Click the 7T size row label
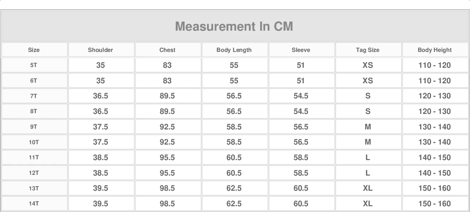 point(34,96)
